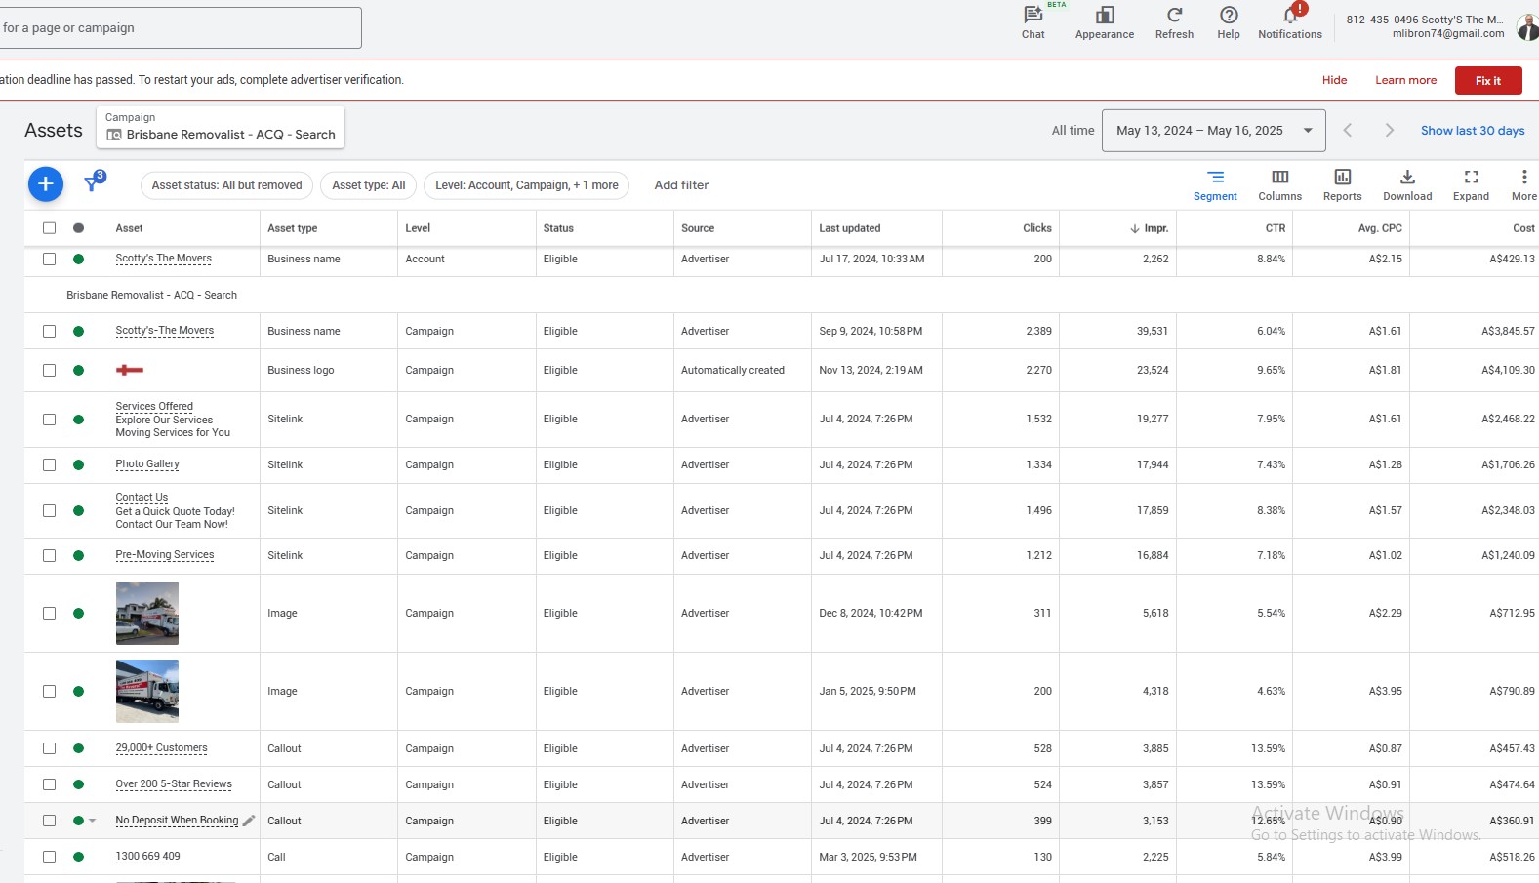Click status dot for Photo Gallery row

pyautogui.click(x=79, y=465)
